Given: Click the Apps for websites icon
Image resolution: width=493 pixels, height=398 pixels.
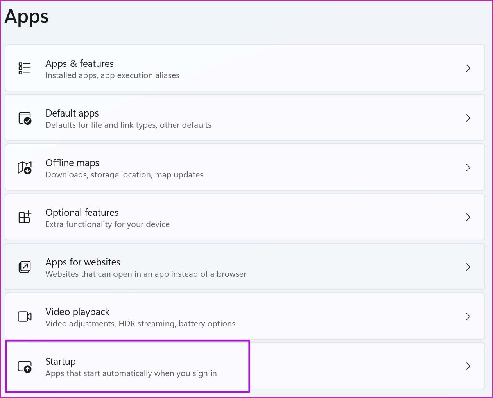Looking at the screenshot, I should point(25,267).
